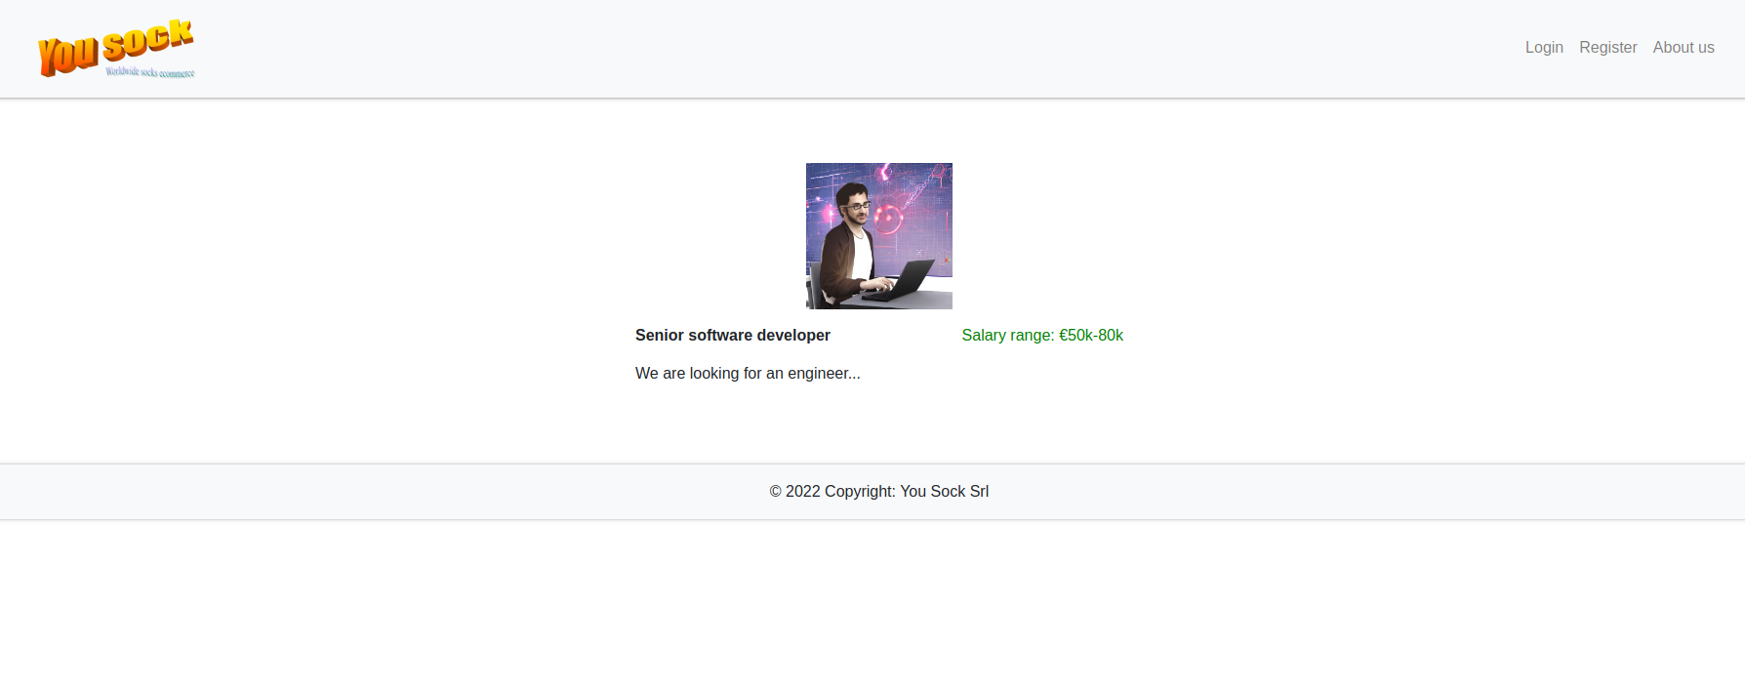Select the "Senior software developer" title
The image size is (1745, 687).
(x=732, y=336)
